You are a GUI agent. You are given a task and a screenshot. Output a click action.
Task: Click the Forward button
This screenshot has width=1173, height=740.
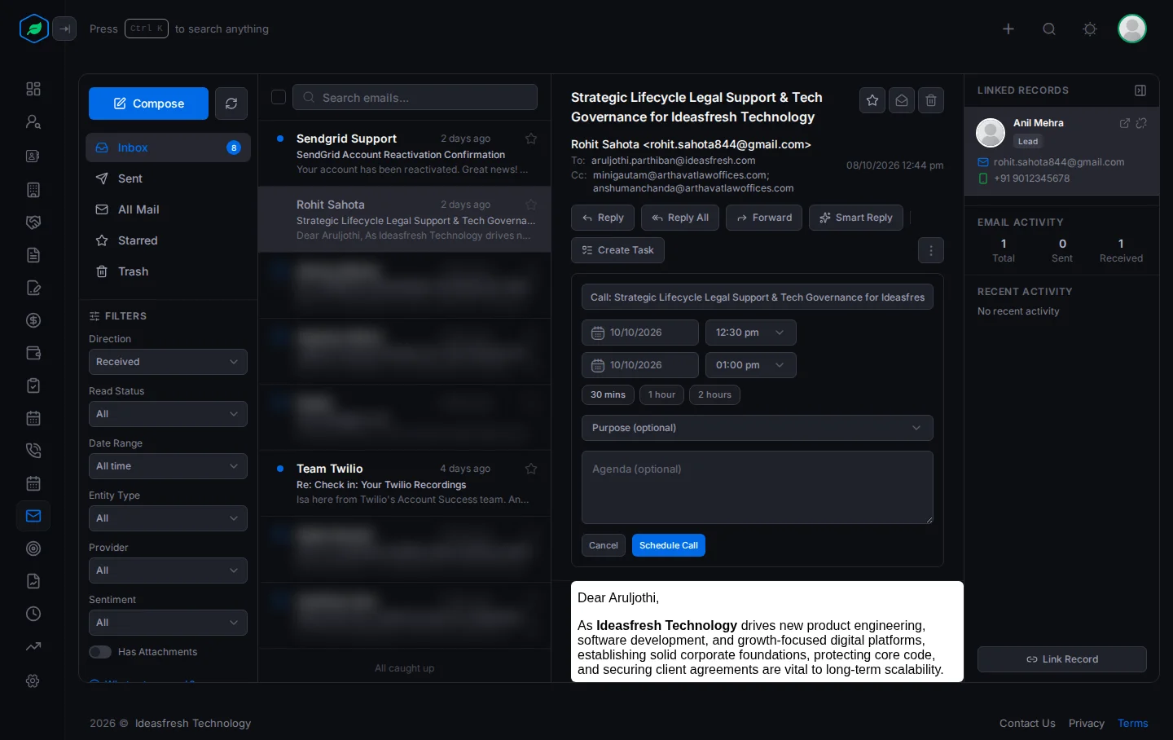(764, 218)
